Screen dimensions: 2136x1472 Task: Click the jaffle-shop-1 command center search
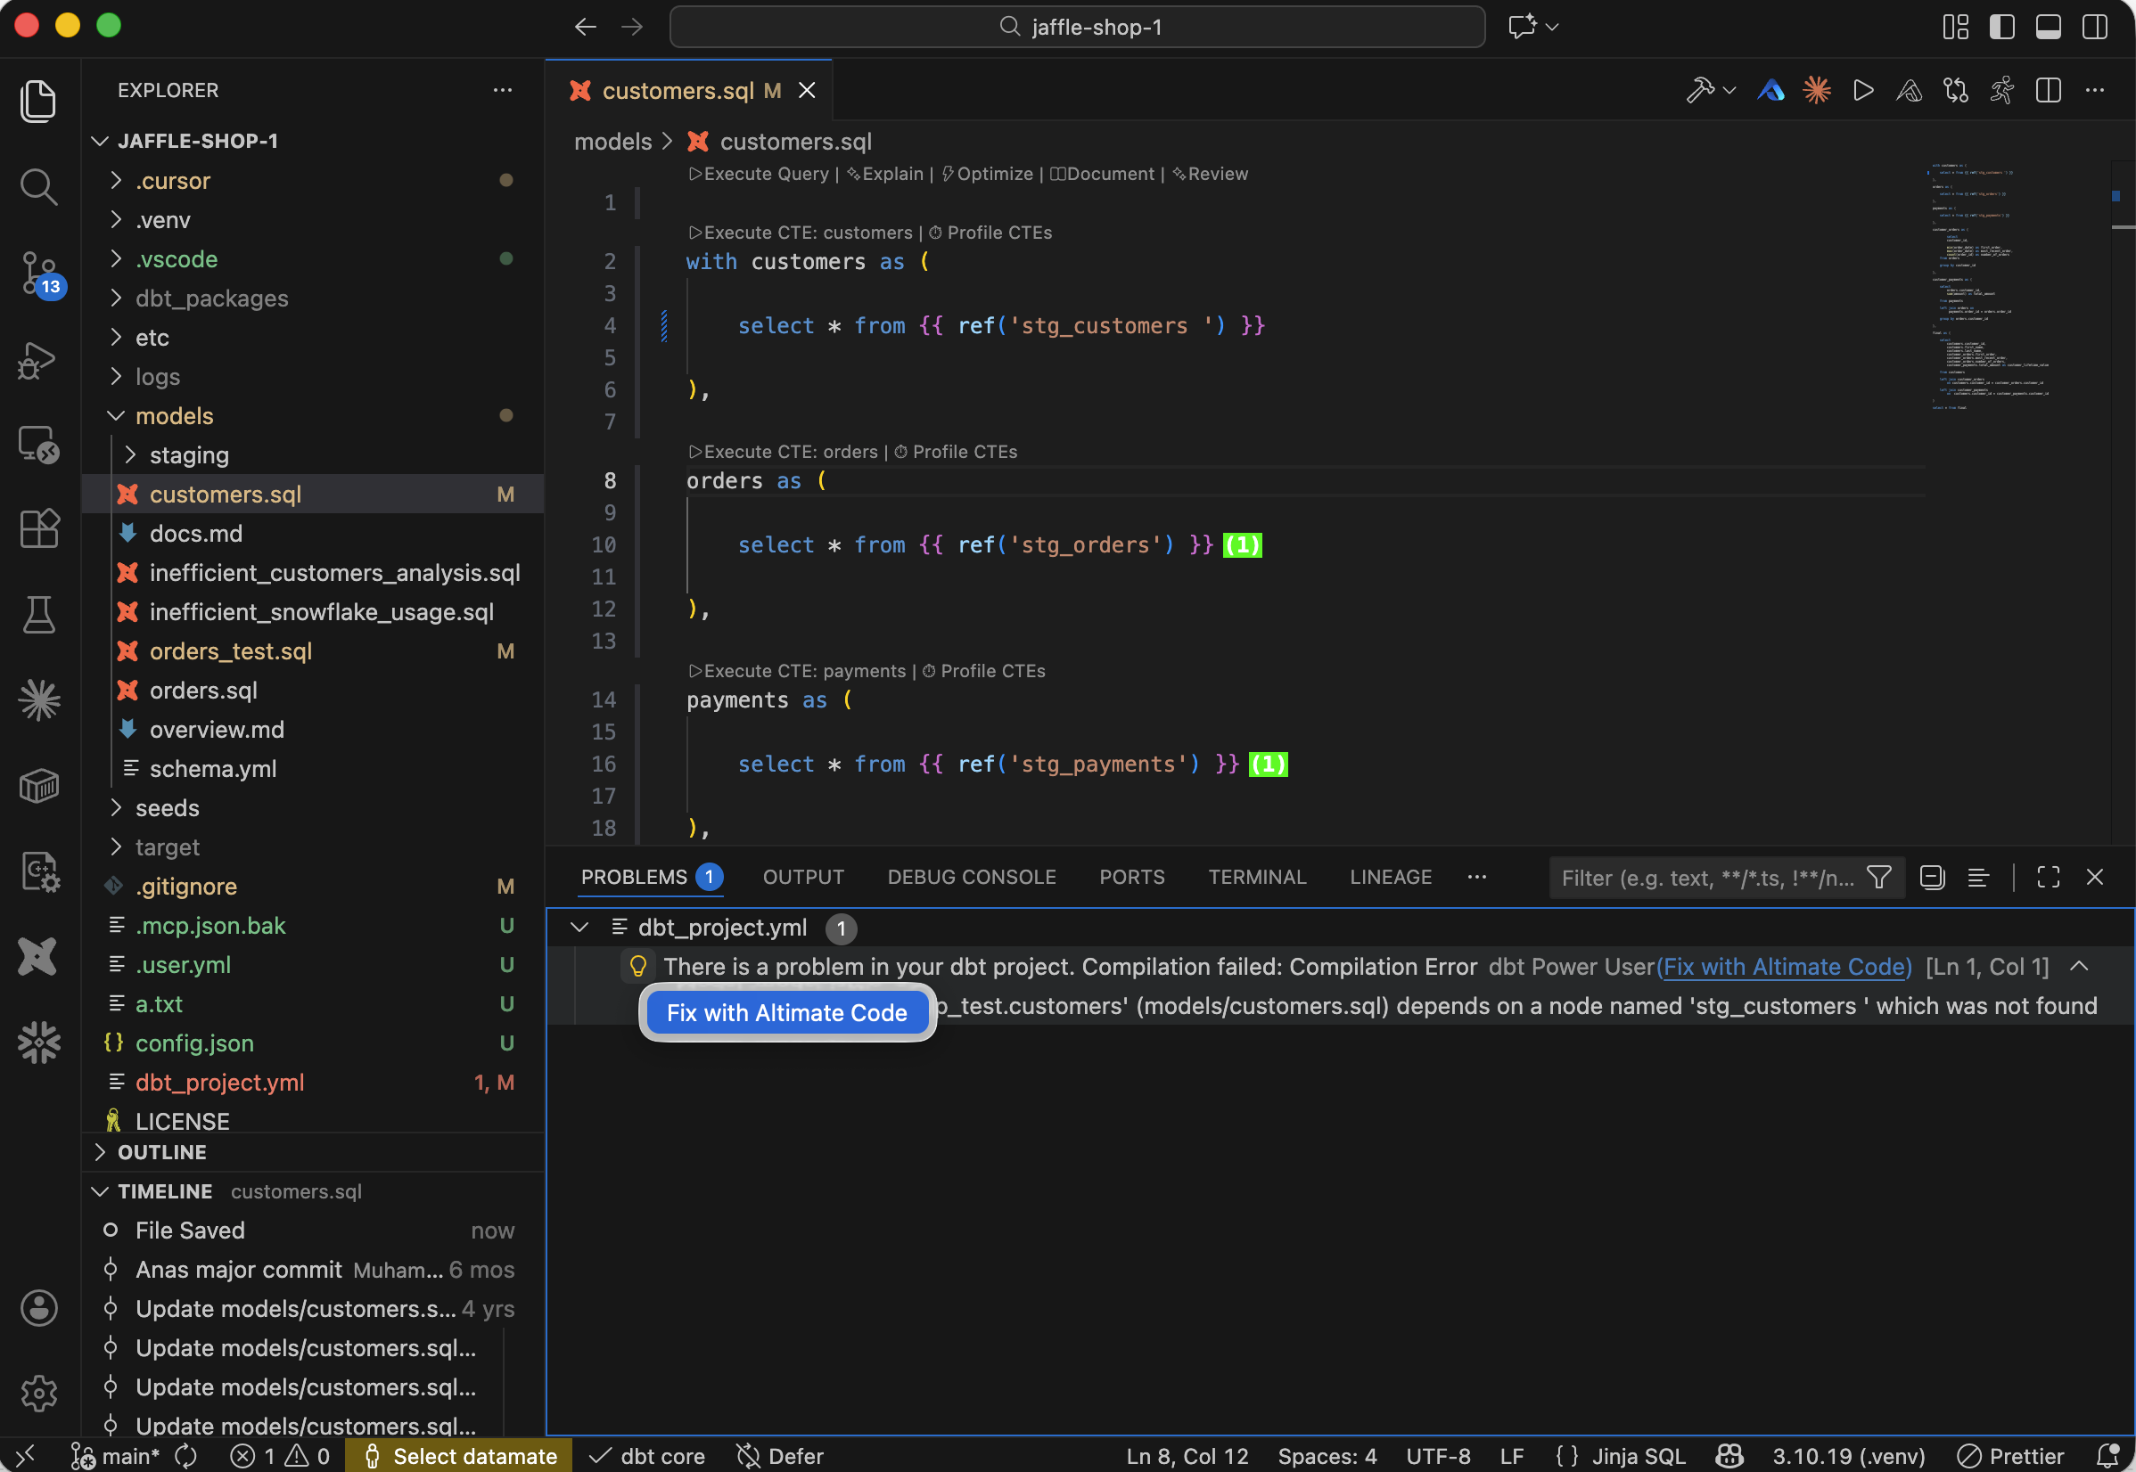click(x=1077, y=27)
